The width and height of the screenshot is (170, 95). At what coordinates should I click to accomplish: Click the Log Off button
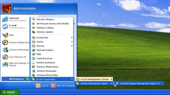(x=42, y=85)
